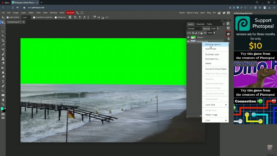Click the red-highlighted Layers panel icon
This screenshot has height=156, width=277.
tap(228, 34)
